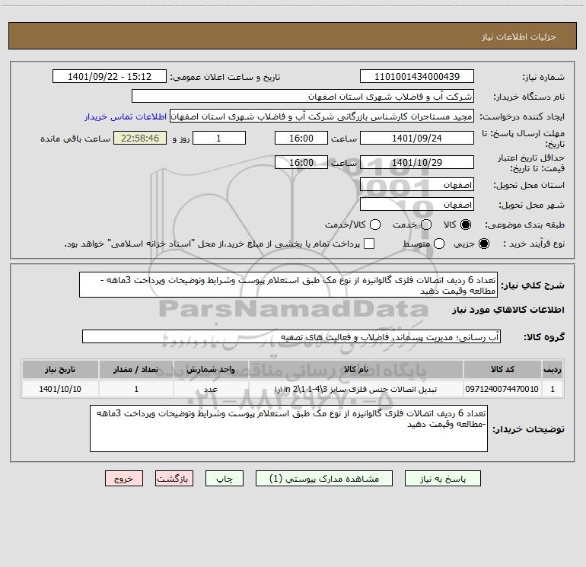Click the price validity date 1401/10/29 field
Image resolution: width=586 pixels, height=567 pixels.
417,162
